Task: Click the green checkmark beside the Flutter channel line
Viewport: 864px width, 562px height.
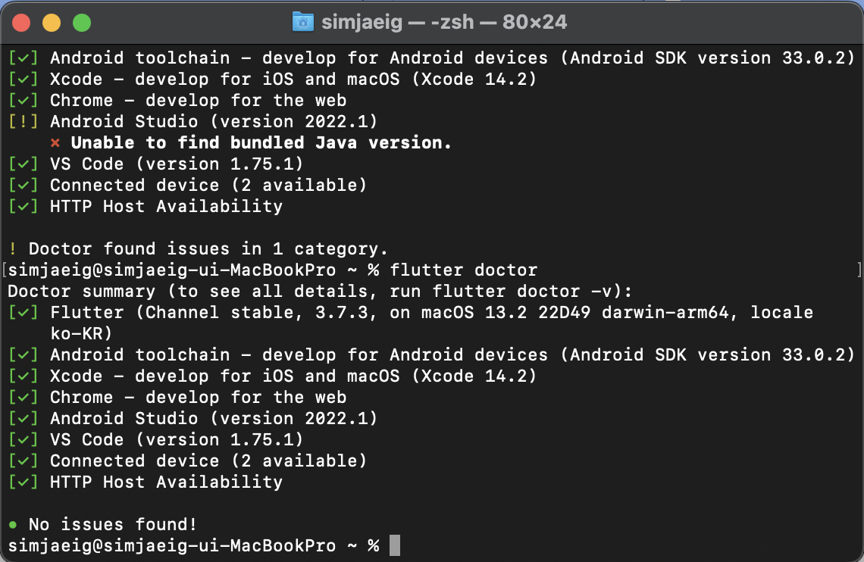Action: 23,312
